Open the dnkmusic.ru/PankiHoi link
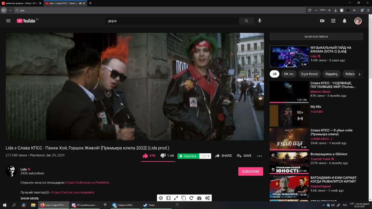This screenshot has width=372, height=209. click(x=87, y=183)
